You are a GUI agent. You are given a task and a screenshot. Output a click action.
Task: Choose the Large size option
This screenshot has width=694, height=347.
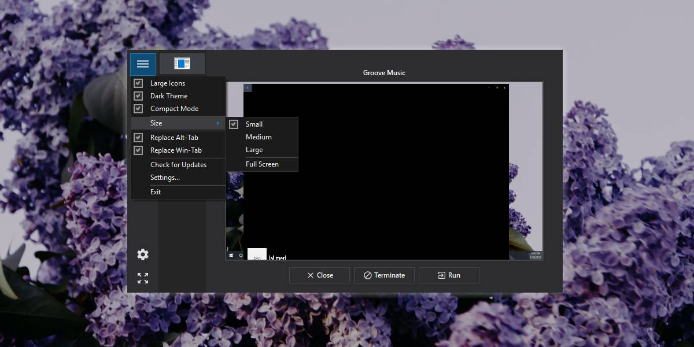point(262,150)
